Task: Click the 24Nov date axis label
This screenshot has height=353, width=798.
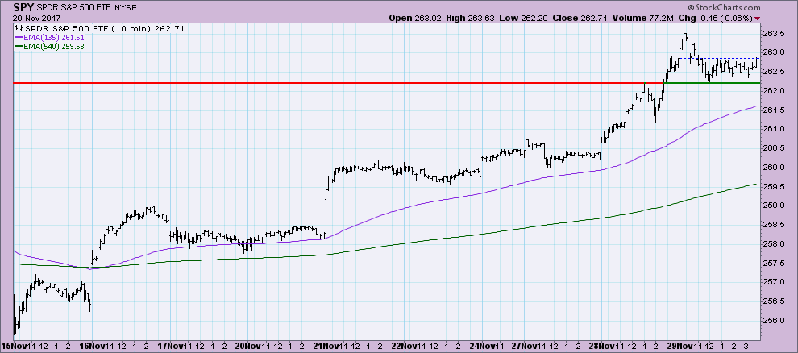Action: click(484, 346)
